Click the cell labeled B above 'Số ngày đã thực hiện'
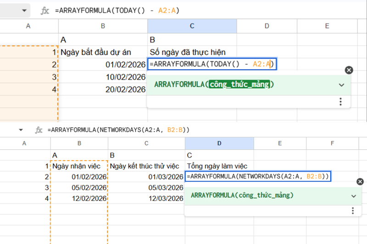Viewport: 367px width, 244px height. click(x=192, y=39)
